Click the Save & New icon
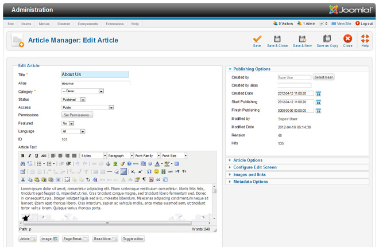Image resolution: width=379 pixels, height=247 pixels. tap(302, 40)
